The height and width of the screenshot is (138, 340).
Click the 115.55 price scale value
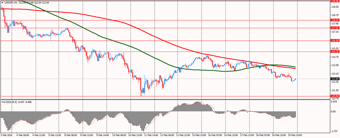click(335, 48)
